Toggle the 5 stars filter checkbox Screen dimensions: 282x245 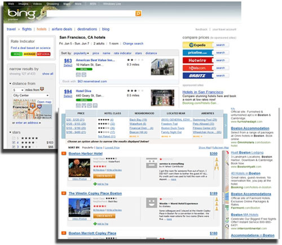coord(14,138)
